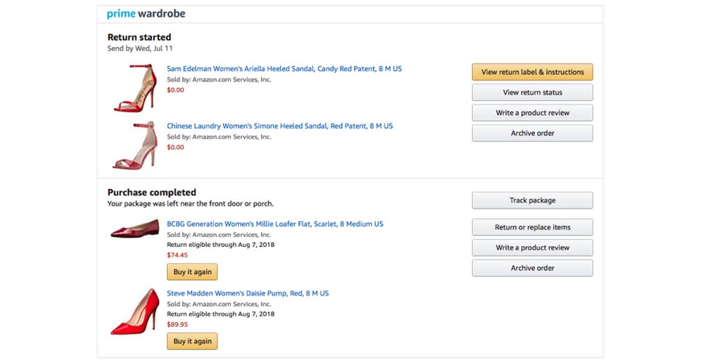
Task: Buy the Steve Madden Daisie Pump again
Action: [x=192, y=341]
